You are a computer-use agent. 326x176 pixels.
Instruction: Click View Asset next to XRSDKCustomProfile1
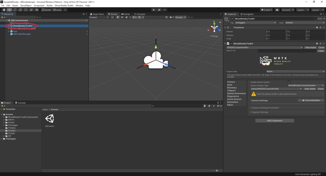point(310,47)
